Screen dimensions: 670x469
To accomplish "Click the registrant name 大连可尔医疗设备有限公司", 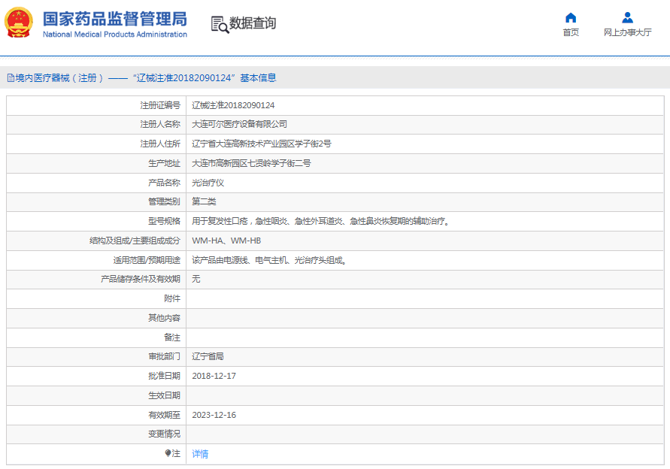I will [x=239, y=124].
